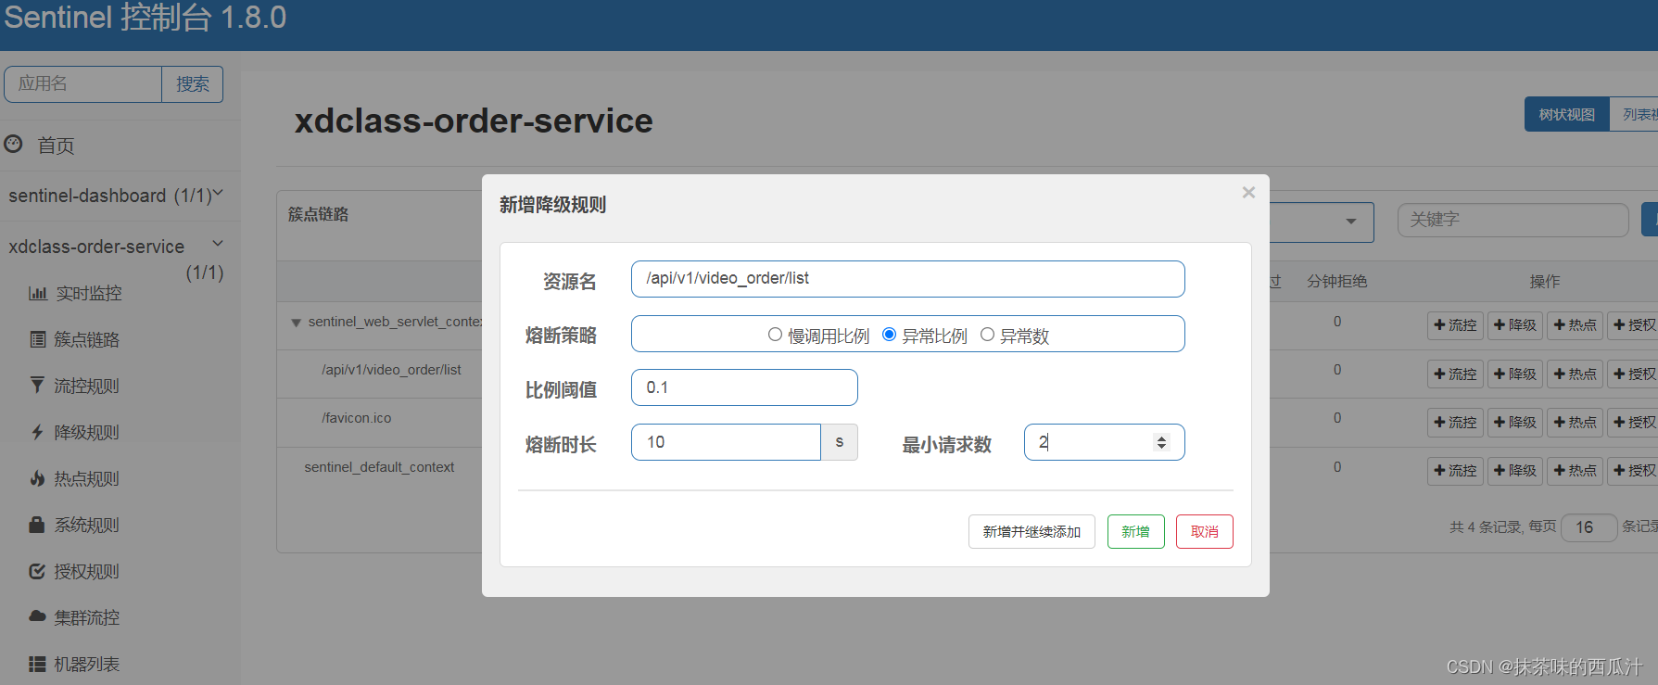Open the 簇点链路 menu item
The image size is (1658, 685).
pos(87,339)
